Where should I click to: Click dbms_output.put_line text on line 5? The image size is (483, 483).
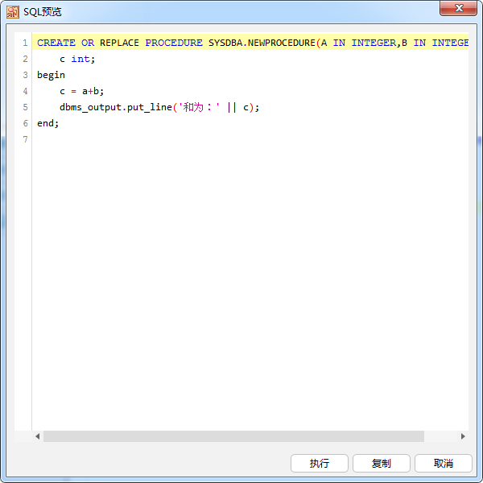point(116,107)
